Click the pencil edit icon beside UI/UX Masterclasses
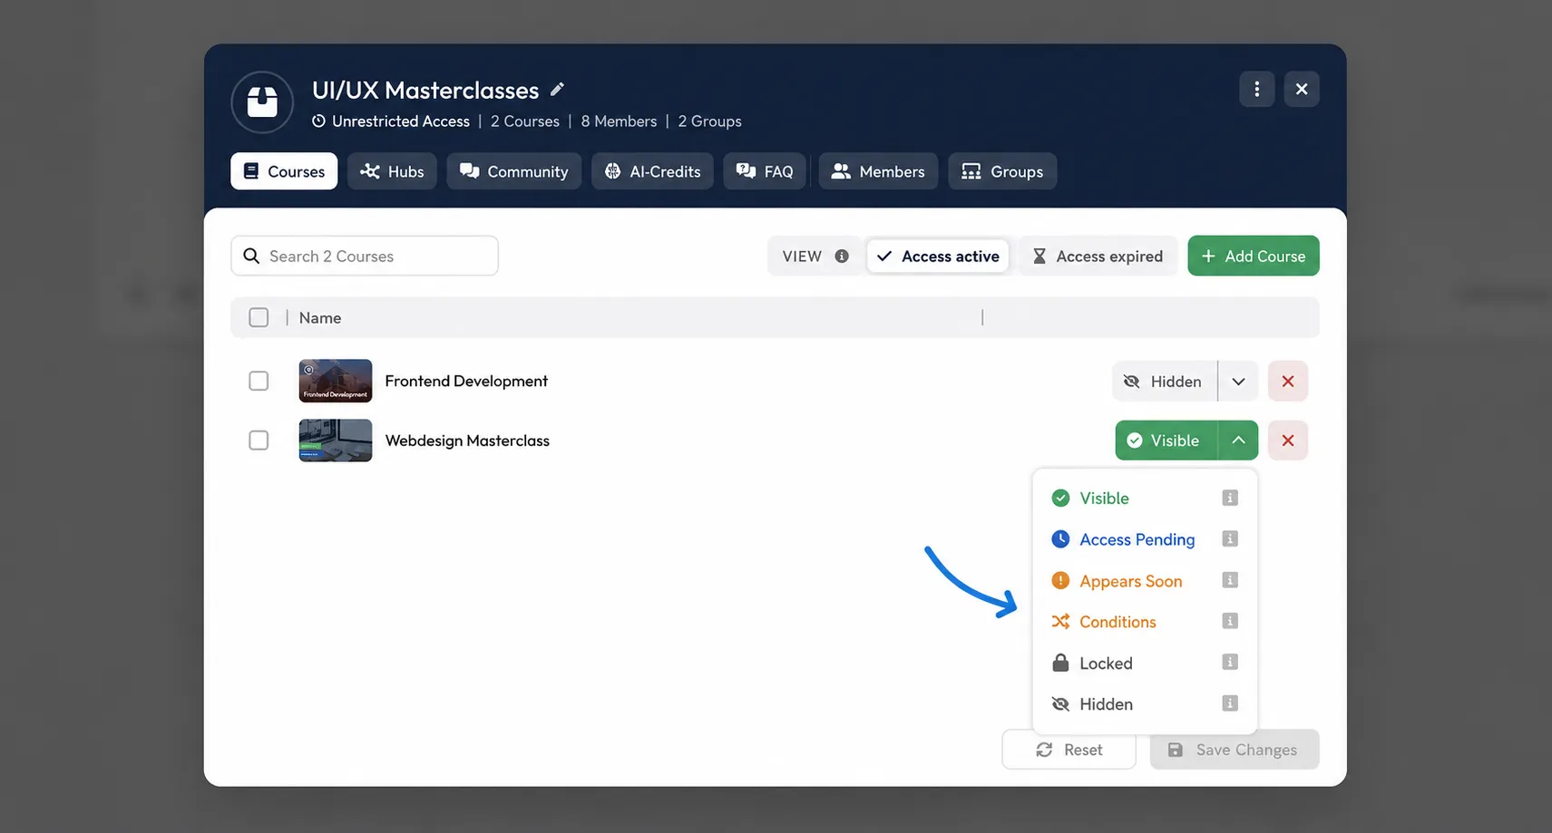This screenshot has width=1552, height=833. click(x=557, y=89)
